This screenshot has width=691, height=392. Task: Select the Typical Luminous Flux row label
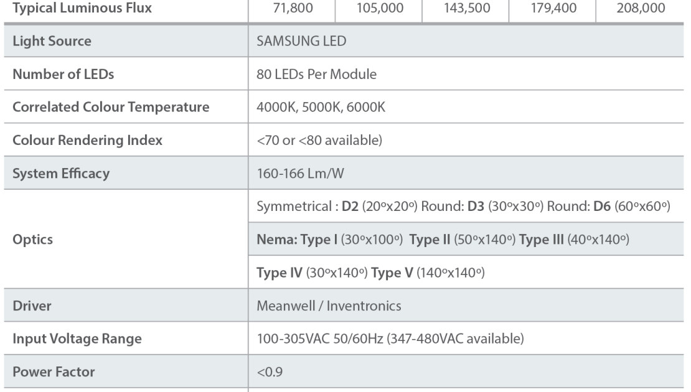[82, 8]
